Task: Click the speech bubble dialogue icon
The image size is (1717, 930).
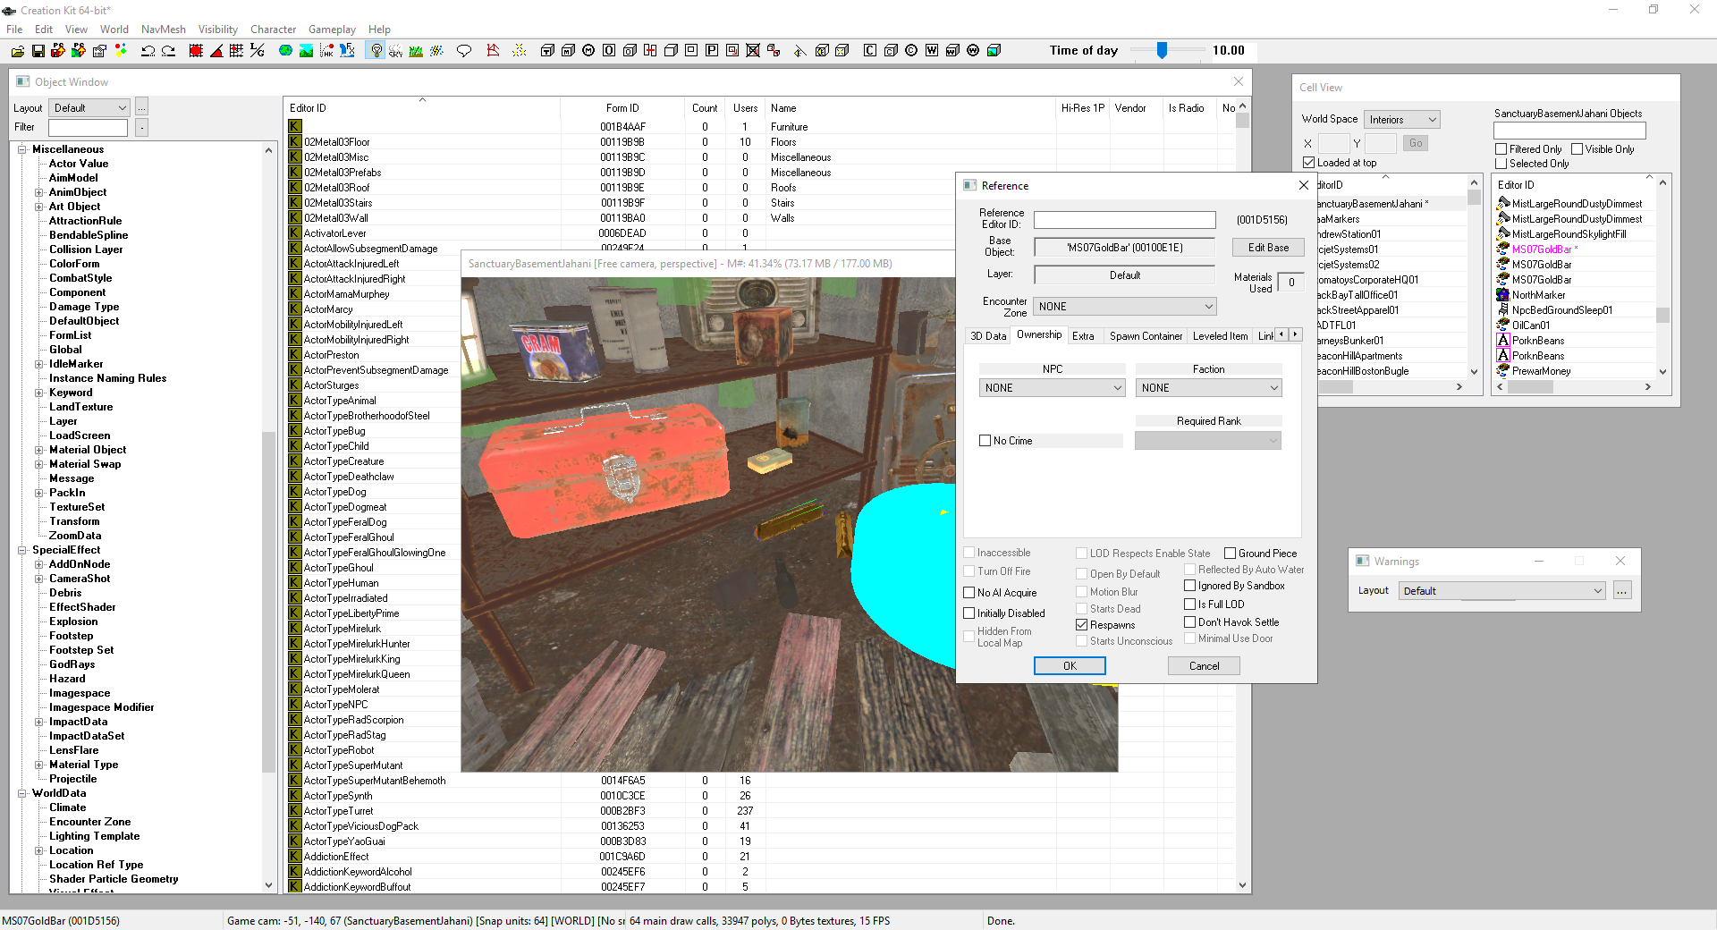Action: click(x=464, y=51)
